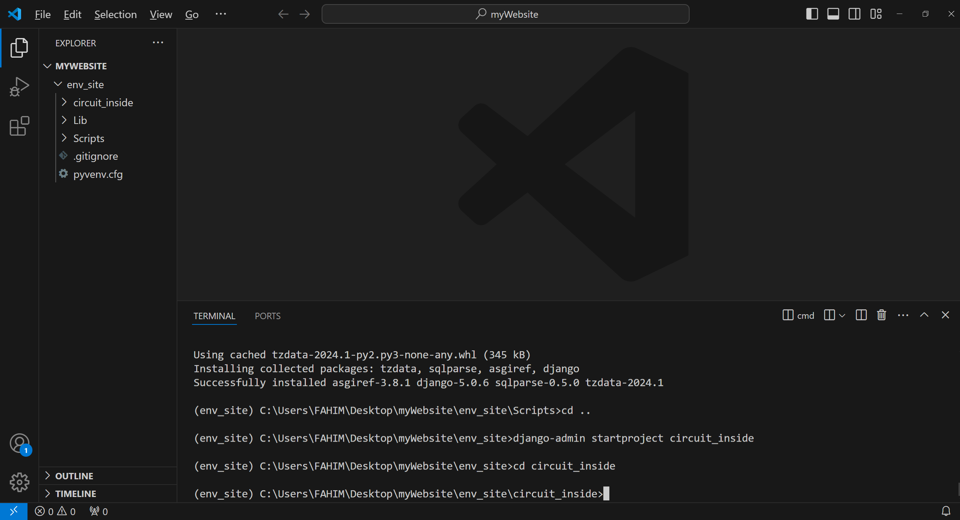Toggle the bottom panel visibility

pos(833,14)
